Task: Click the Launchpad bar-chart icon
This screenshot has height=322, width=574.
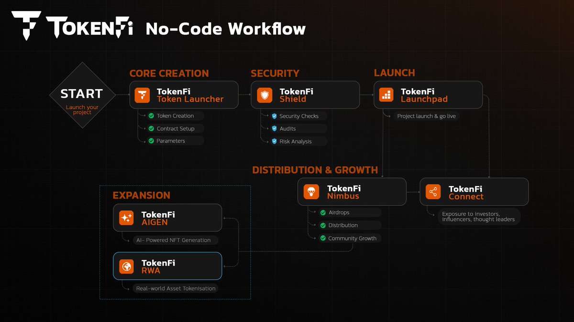Action: coord(386,95)
